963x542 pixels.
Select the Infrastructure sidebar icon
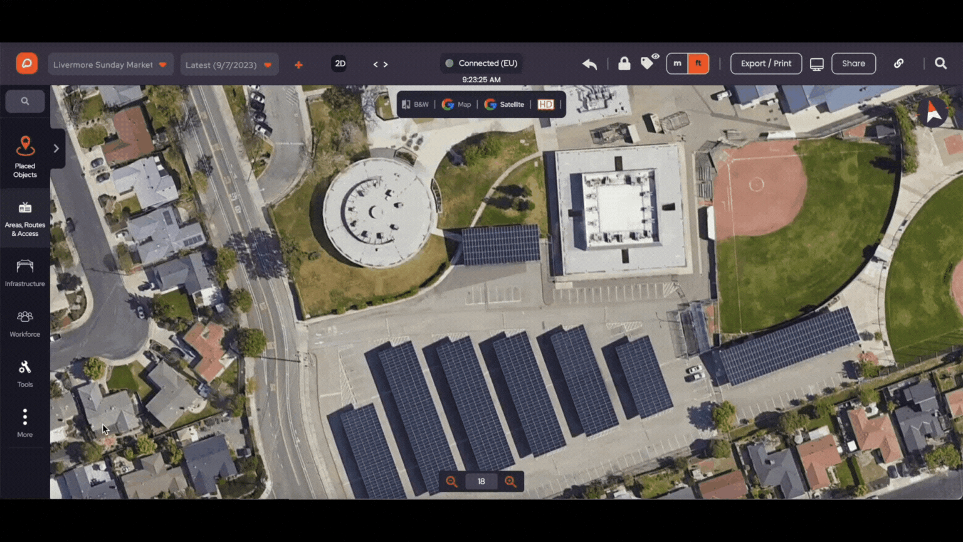[25, 273]
